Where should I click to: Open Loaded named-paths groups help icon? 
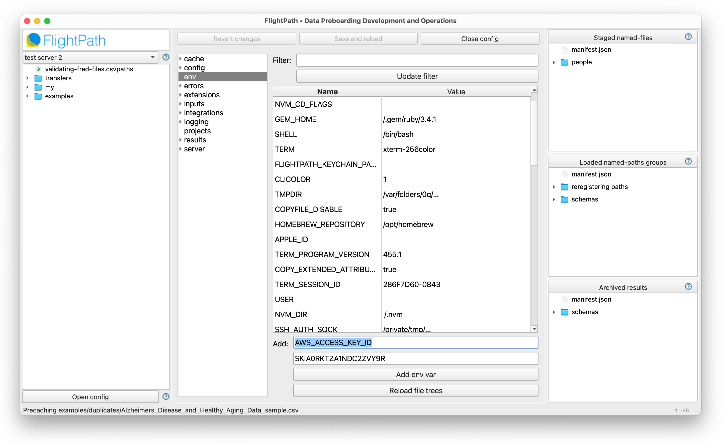point(688,161)
